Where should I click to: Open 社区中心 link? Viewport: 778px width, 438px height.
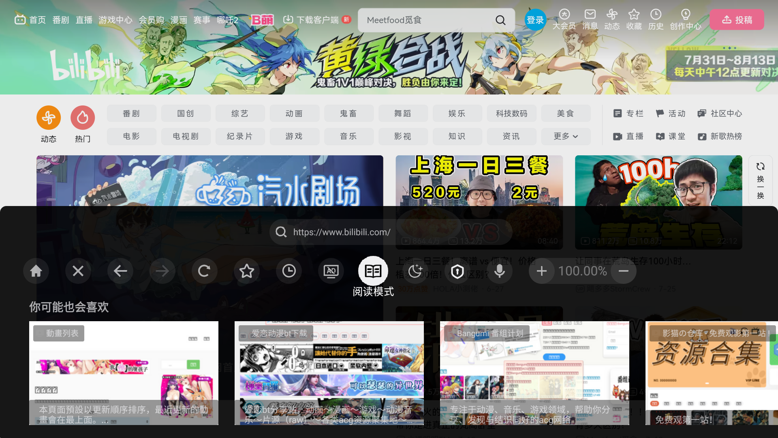tap(720, 114)
